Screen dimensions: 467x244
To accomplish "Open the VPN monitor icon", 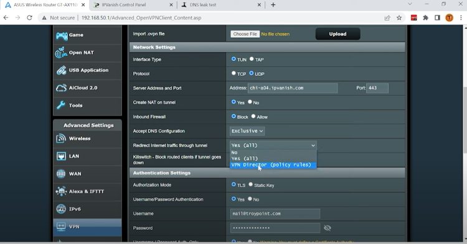I will tap(61, 227).
